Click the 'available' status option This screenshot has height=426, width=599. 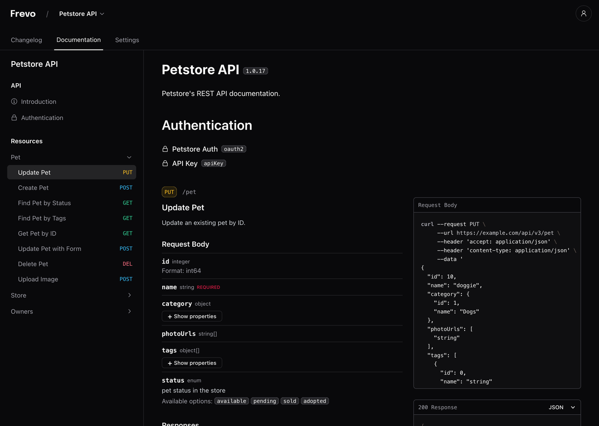232,401
